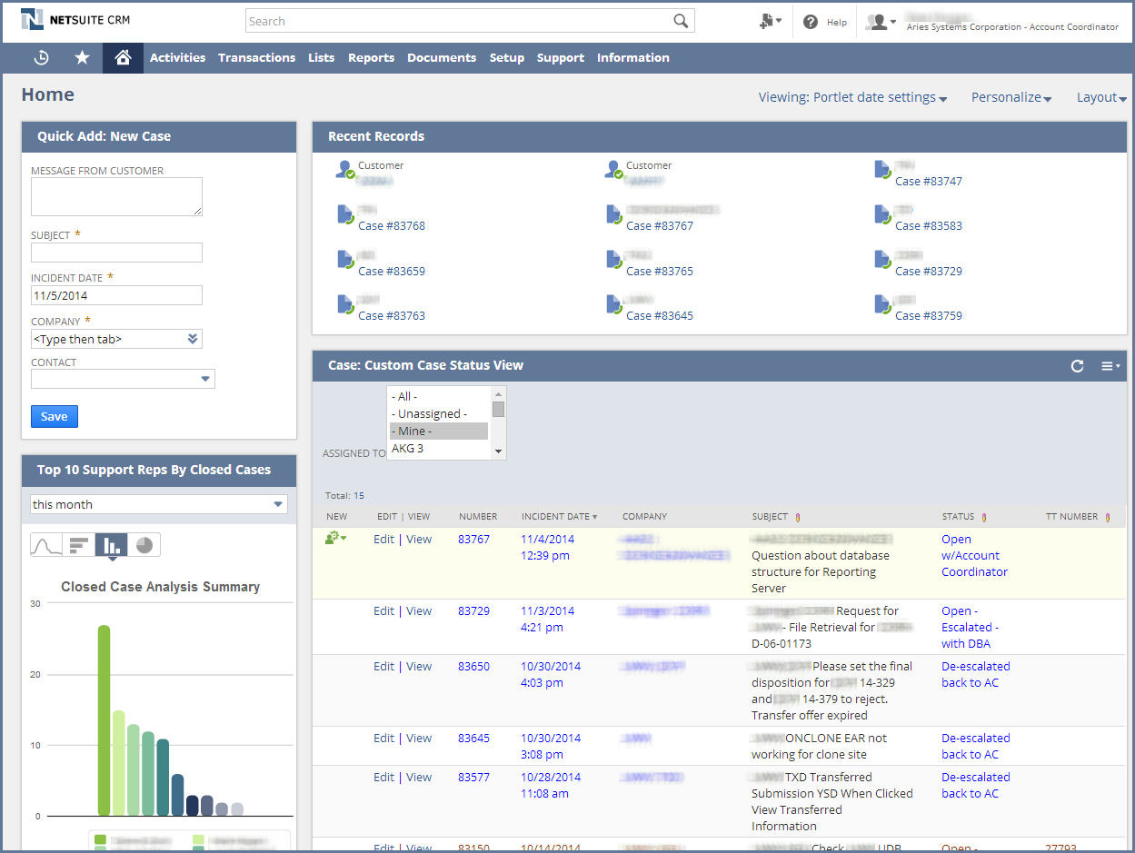Click the Home house icon
The image size is (1135, 853).
click(123, 58)
